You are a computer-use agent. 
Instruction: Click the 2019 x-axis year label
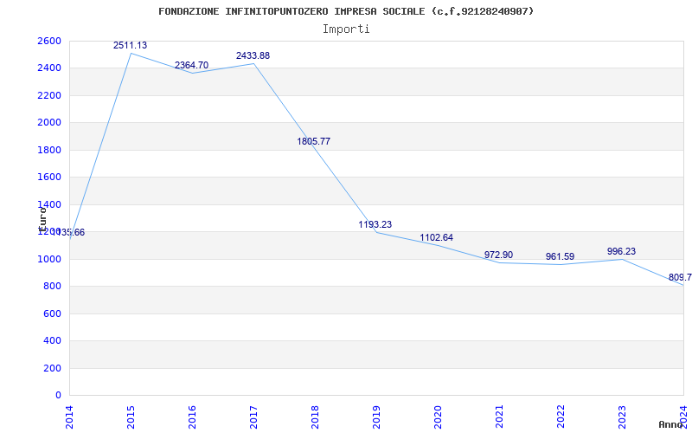(x=376, y=417)
